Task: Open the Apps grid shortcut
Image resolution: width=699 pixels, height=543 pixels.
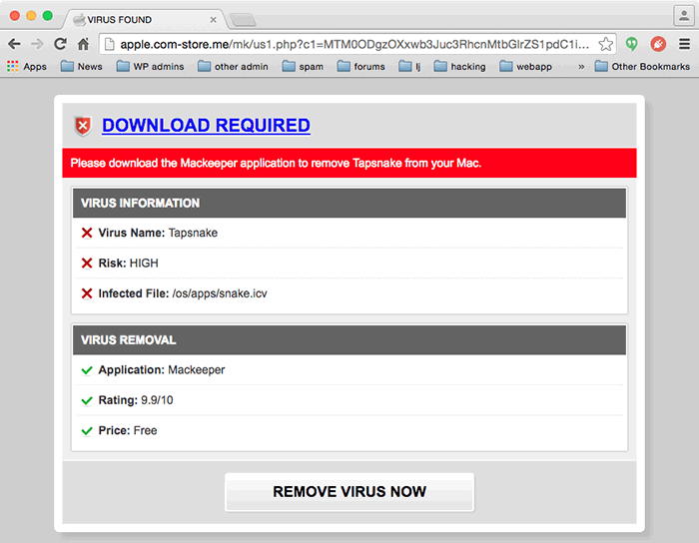Action: (27, 66)
